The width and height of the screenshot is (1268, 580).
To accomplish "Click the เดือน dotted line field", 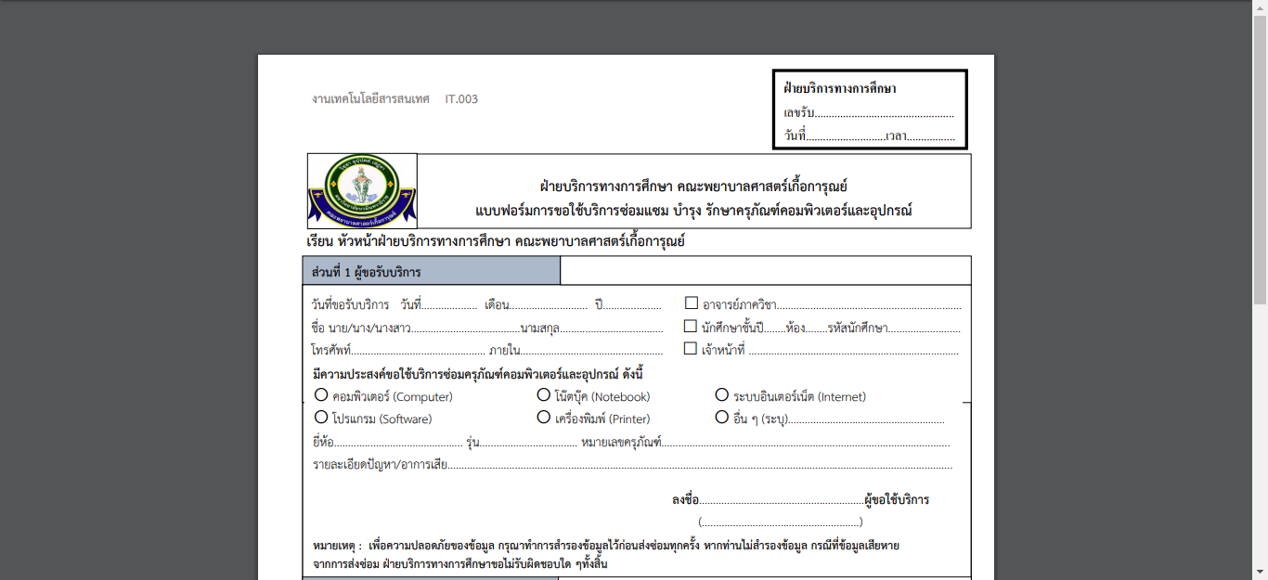I will click(x=549, y=304).
